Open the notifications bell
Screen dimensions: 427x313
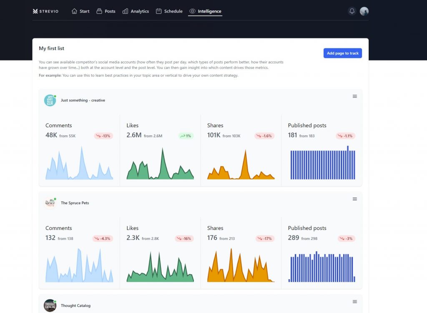point(352,11)
